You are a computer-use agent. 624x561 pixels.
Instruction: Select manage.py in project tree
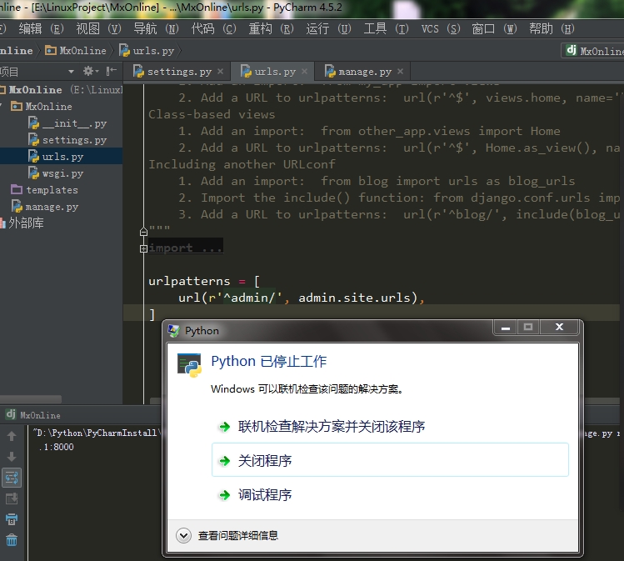click(x=45, y=207)
